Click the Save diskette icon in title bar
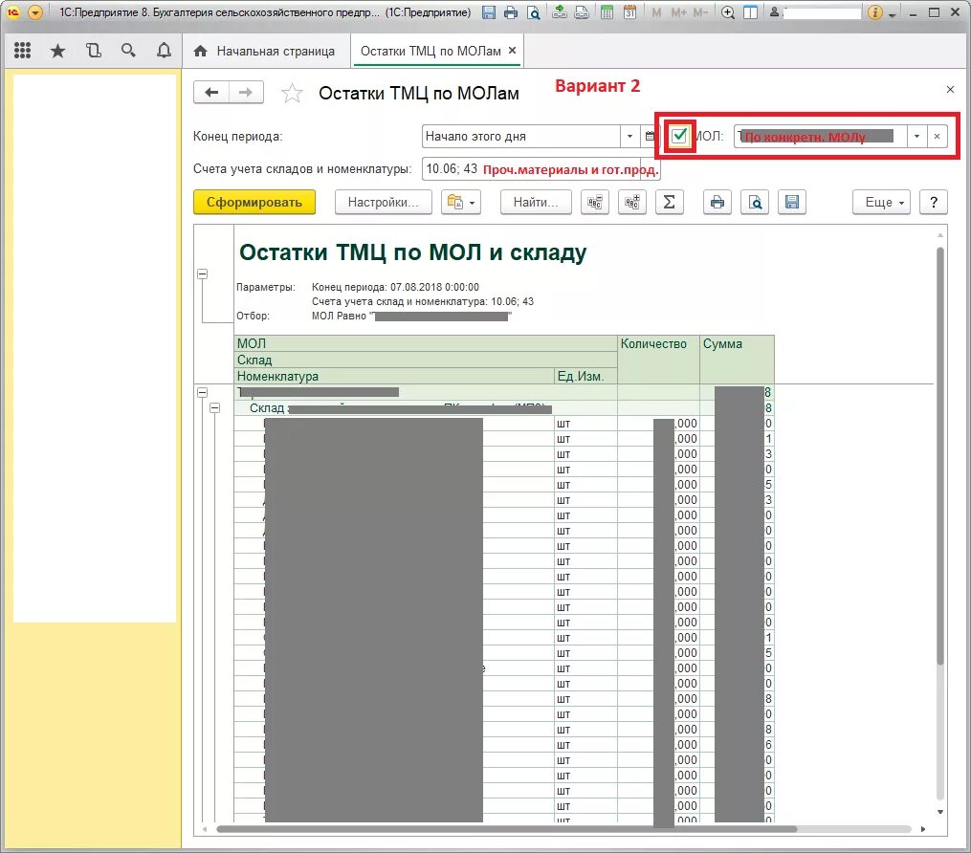Viewport: 971px width, 853px height. coord(489,12)
